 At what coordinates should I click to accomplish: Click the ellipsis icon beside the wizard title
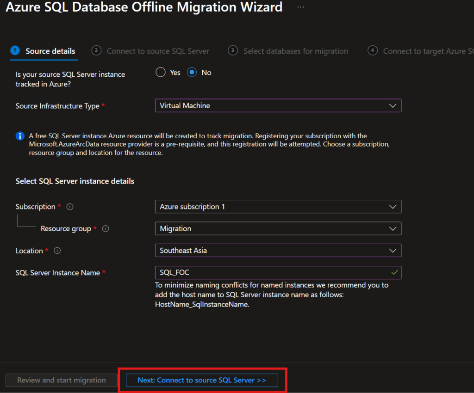301,7
